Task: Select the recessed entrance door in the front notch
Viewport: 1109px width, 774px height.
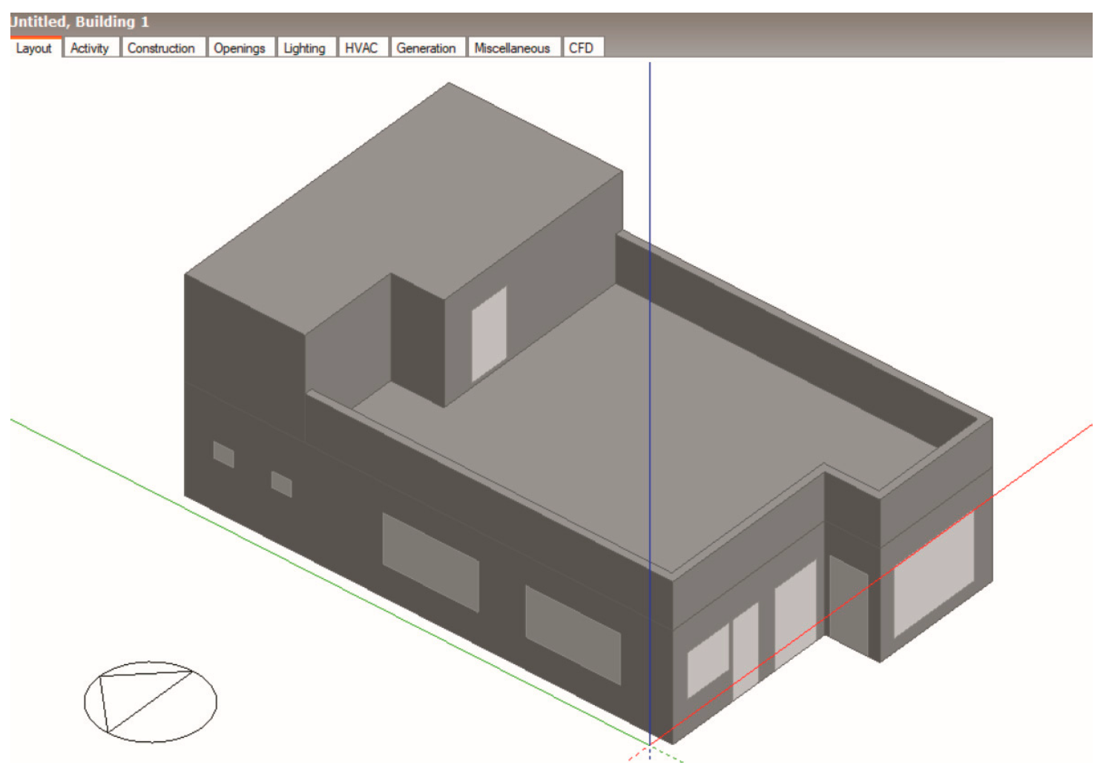Action: pyautogui.click(x=848, y=604)
